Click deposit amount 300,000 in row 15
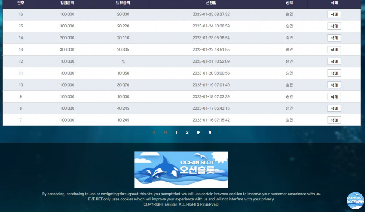This screenshot has height=212, width=365. (x=67, y=26)
